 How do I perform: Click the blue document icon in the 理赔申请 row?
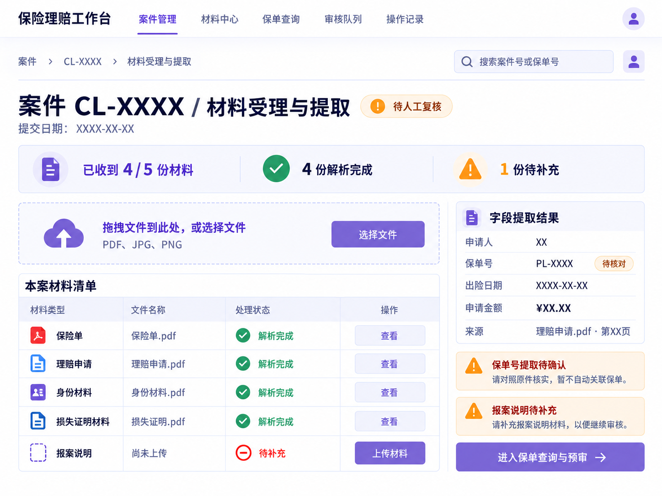pyautogui.click(x=38, y=364)
